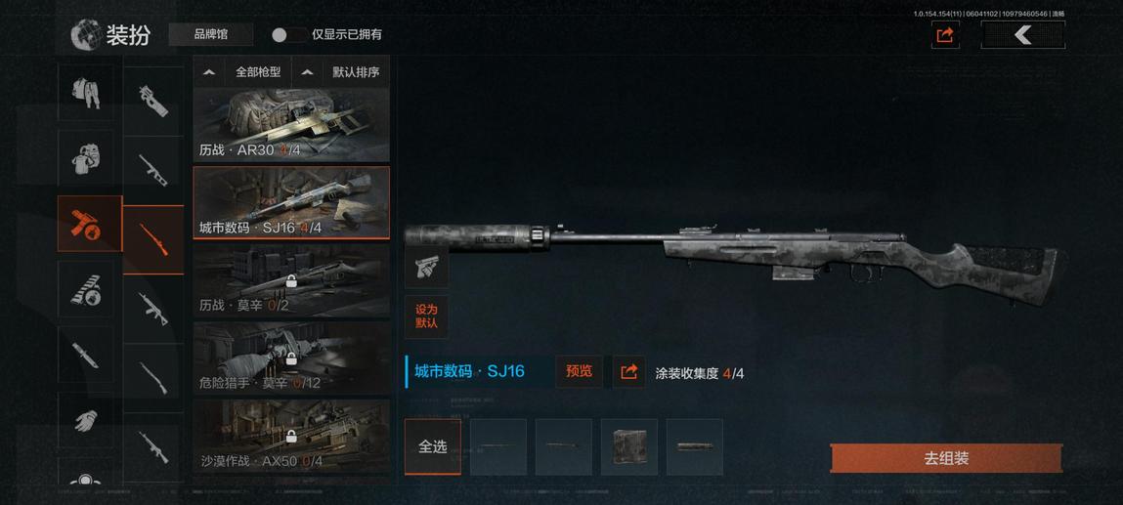Viewport: 1123px width, 505px height.
Task: Select the locked 沙漠作战 · AX50 skin
Action: (x=291, y=436)
